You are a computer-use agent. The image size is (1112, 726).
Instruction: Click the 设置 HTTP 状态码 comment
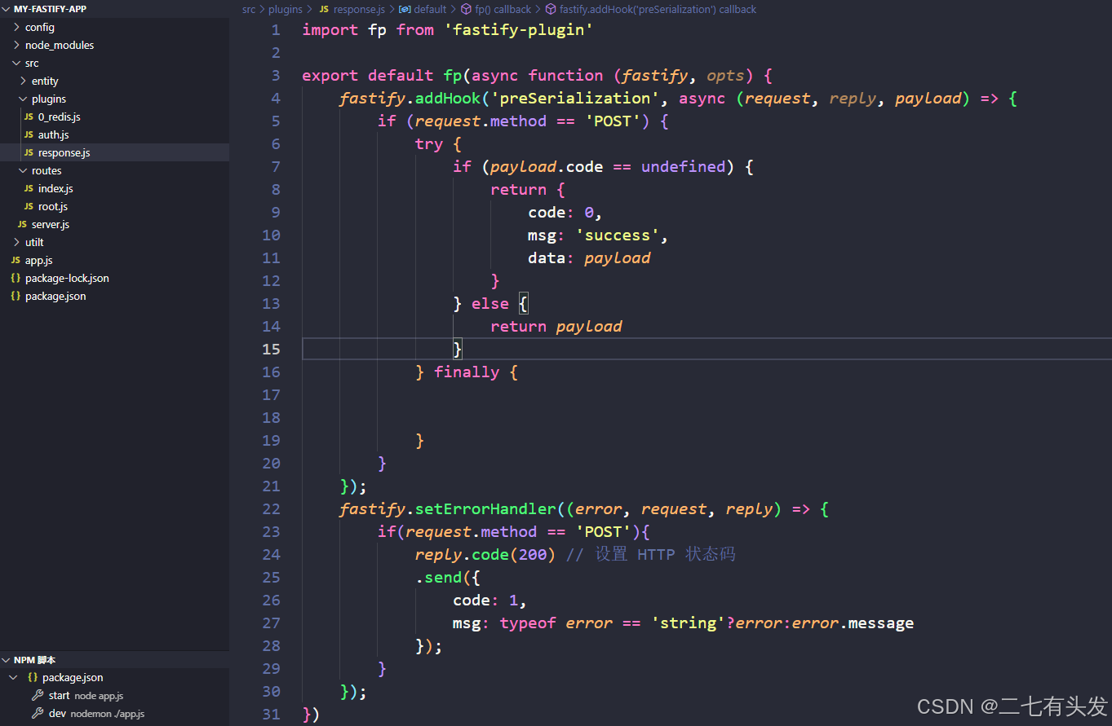(651, 555)
